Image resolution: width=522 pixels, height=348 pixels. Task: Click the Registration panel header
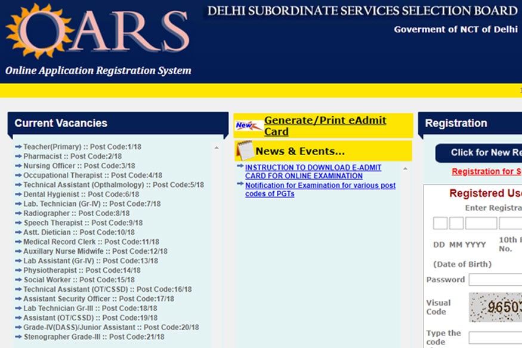click(x=470, y=123)
